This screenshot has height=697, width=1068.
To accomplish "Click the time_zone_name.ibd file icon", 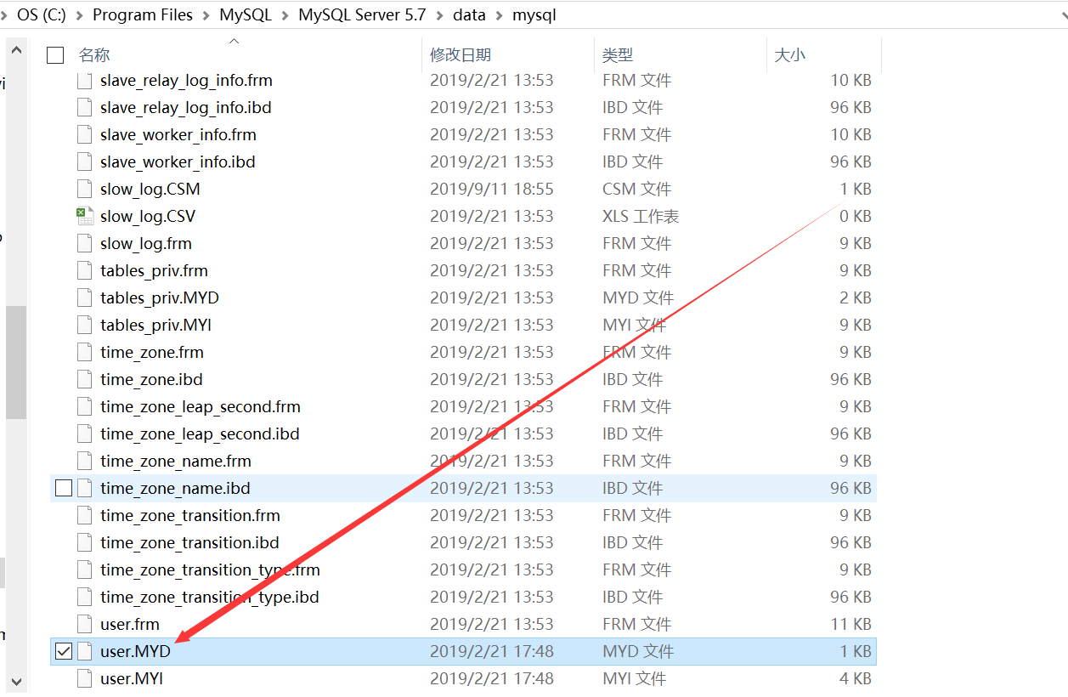I will pyautogui.click(x=84, y=489).
